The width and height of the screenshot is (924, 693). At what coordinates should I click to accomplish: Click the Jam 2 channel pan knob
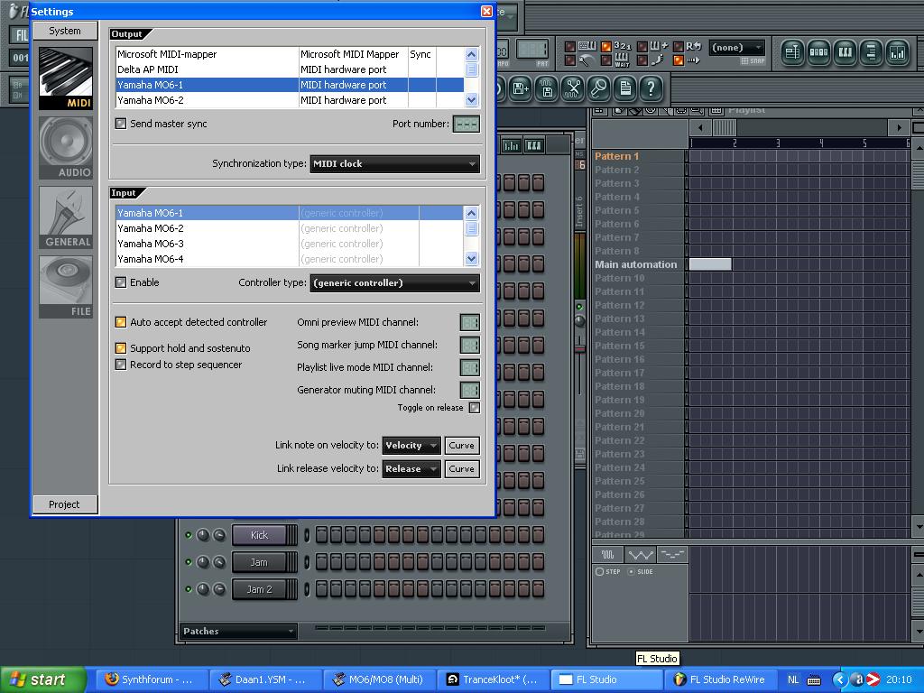point(203,589)
